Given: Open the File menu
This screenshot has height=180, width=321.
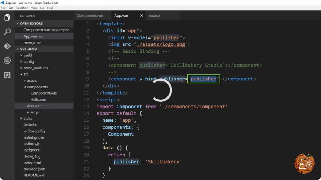Looking at the screenshot, I should click(x=4, y=8).
